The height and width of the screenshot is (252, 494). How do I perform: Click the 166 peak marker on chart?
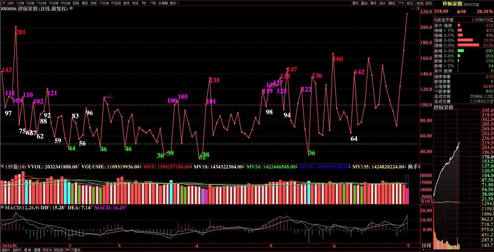pos(338,59)
